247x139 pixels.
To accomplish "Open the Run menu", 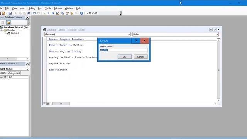I will coord(40,8).
